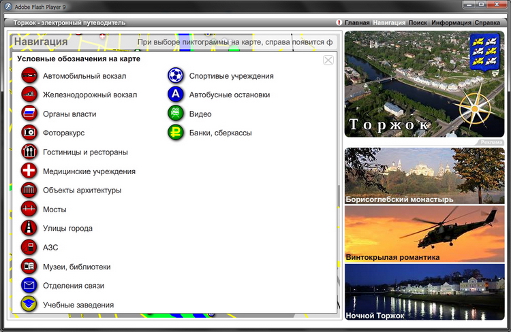Click the bus station (Автомобильный вокзал) icon

click(29, 76)
